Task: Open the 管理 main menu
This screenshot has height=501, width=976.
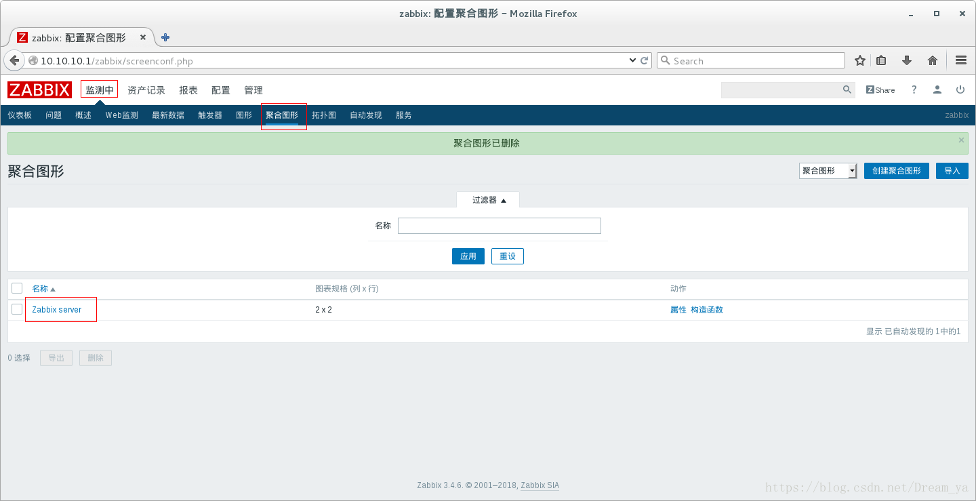Action: [253, 89]
